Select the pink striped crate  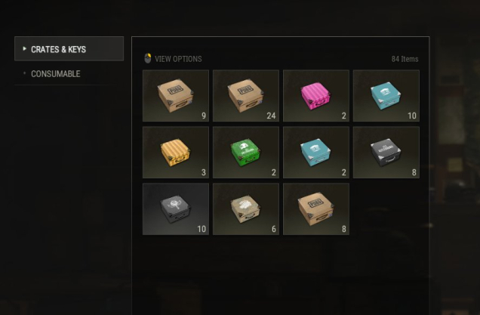pyautogui.click(x=316, y=96)
